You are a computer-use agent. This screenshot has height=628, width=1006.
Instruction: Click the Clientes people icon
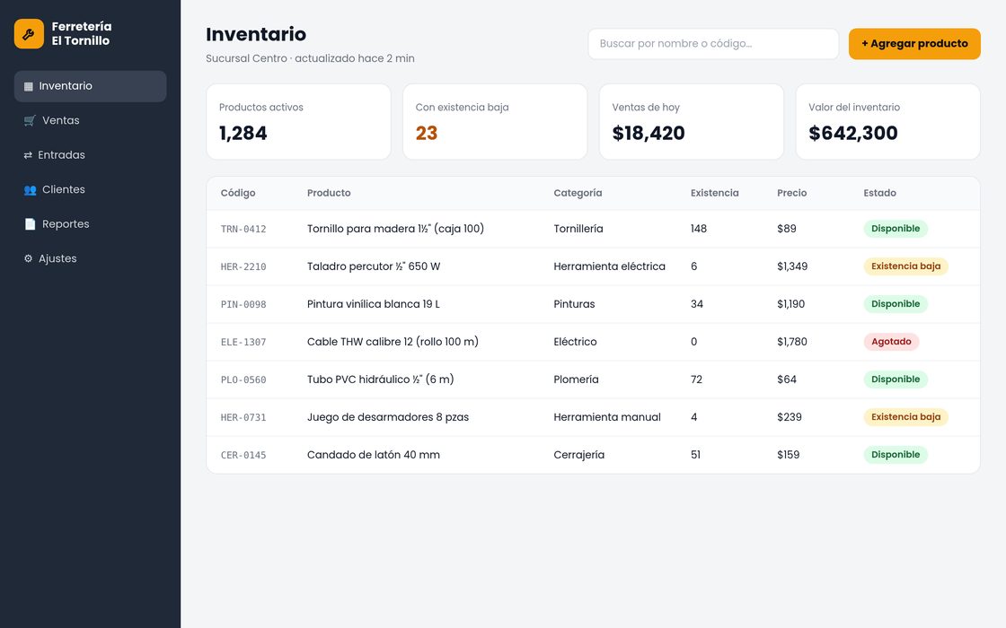[x=30, y=189]
